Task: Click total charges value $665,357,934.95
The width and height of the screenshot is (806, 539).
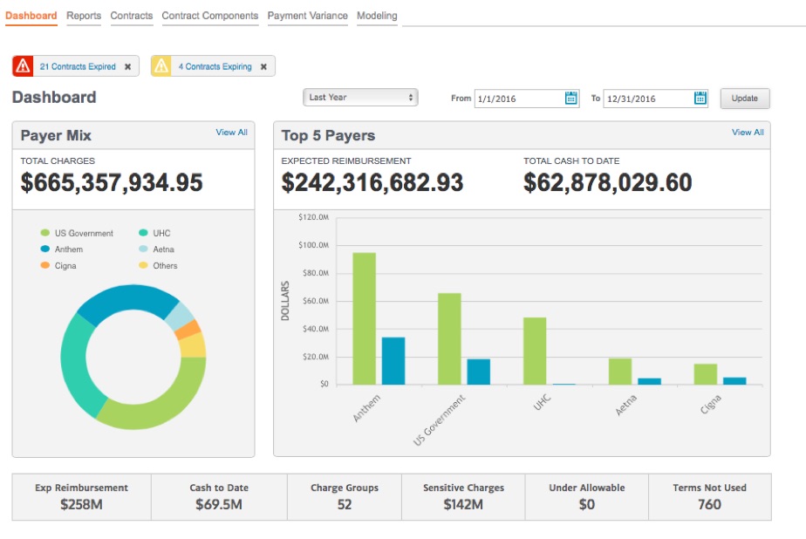Action: (112, 182)
